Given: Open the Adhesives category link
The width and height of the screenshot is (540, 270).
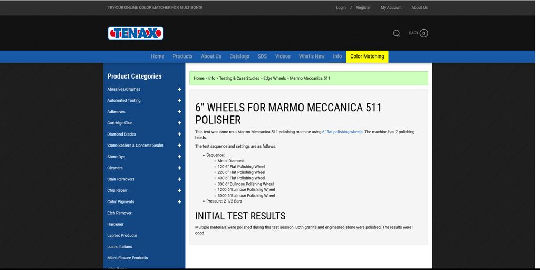Looking at the screenshot, I should click(x=116, y=112).
